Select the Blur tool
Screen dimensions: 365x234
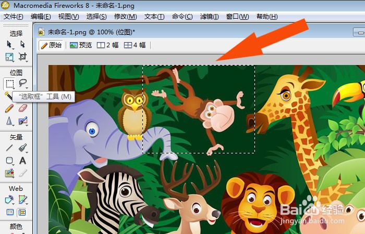click(9, 121)
